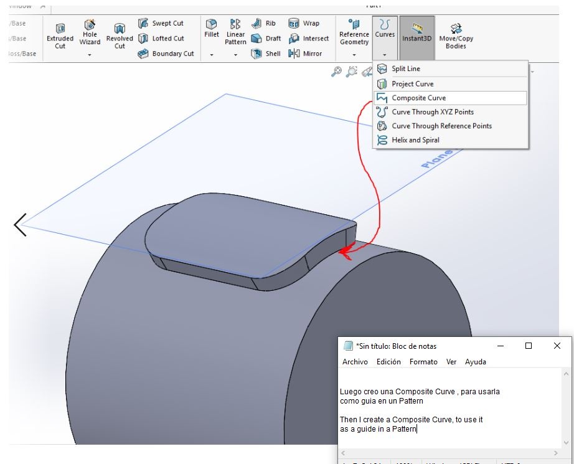The width and height of the screenshot is (574, 464).
Task: Open the Formato menu in Notepad
Action: [423, 362]
